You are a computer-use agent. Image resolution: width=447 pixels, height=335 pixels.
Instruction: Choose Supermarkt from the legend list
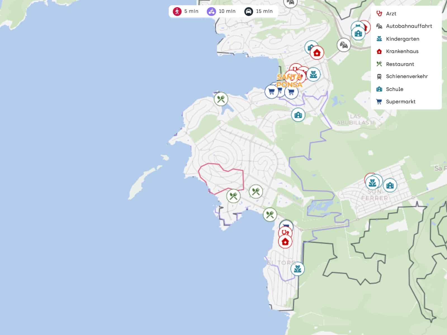[400, 102]
